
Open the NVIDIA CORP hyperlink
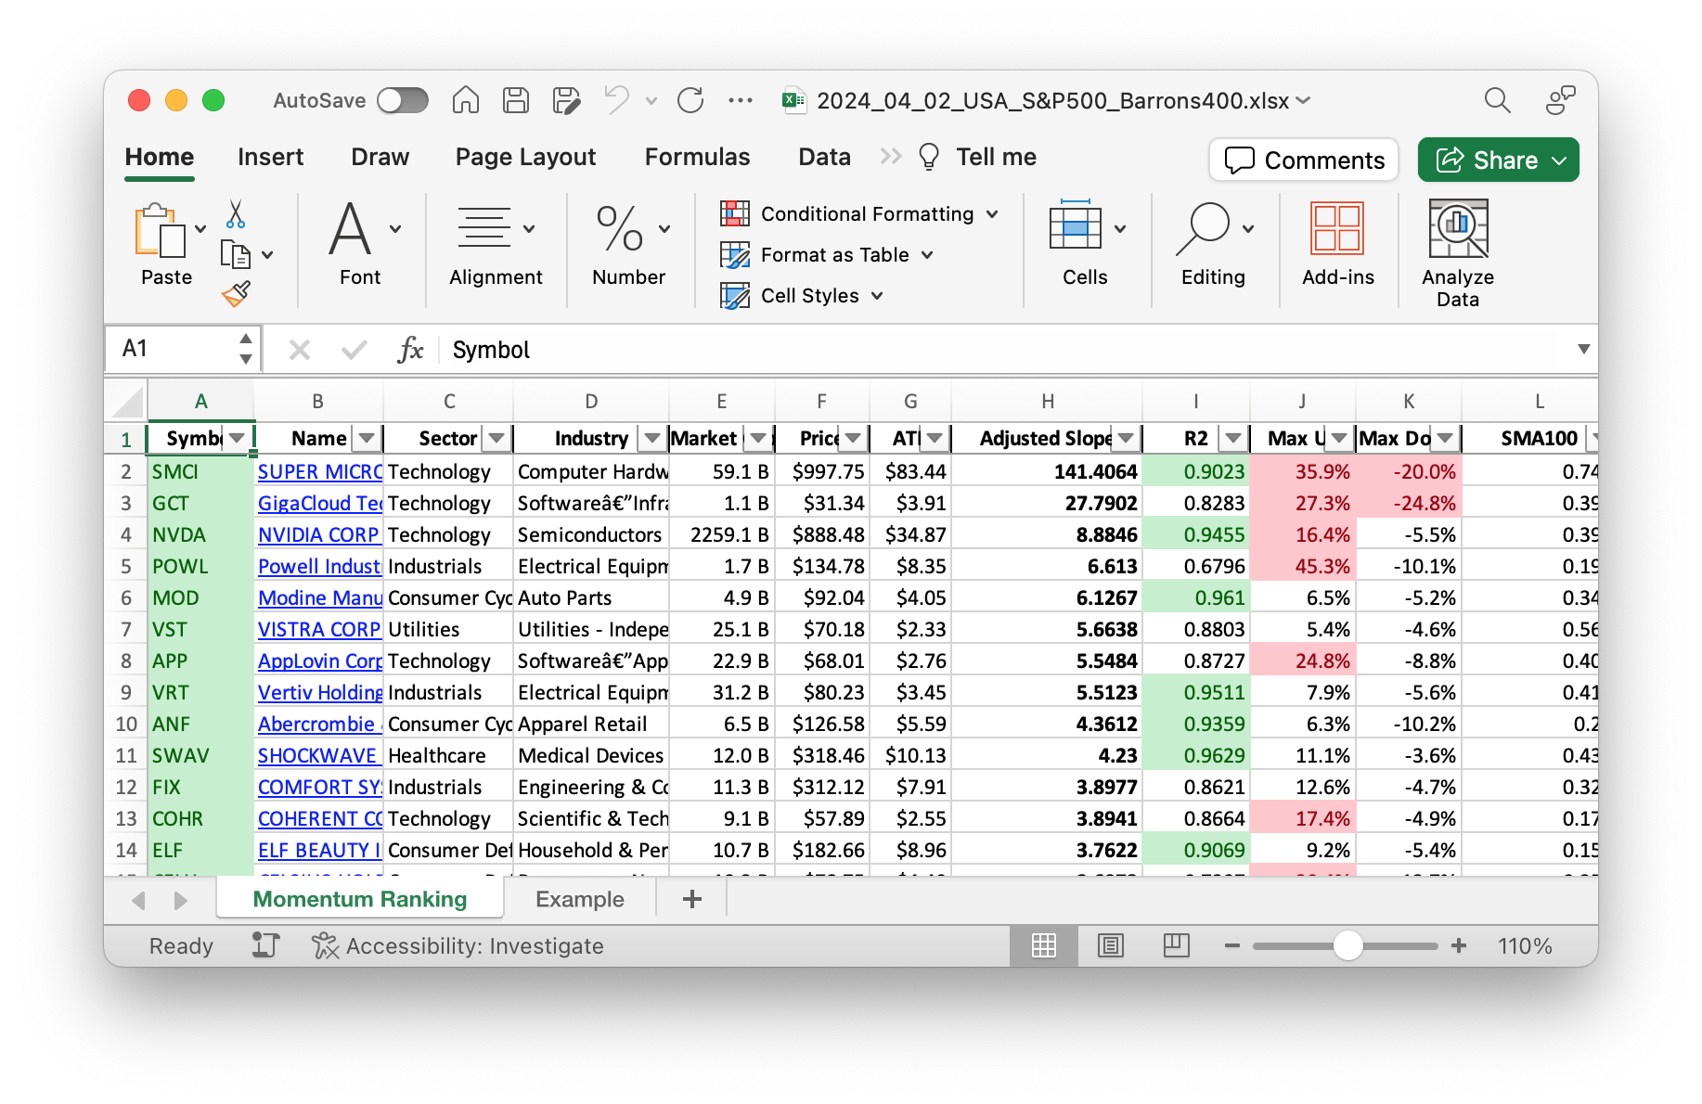click(318, 535)
